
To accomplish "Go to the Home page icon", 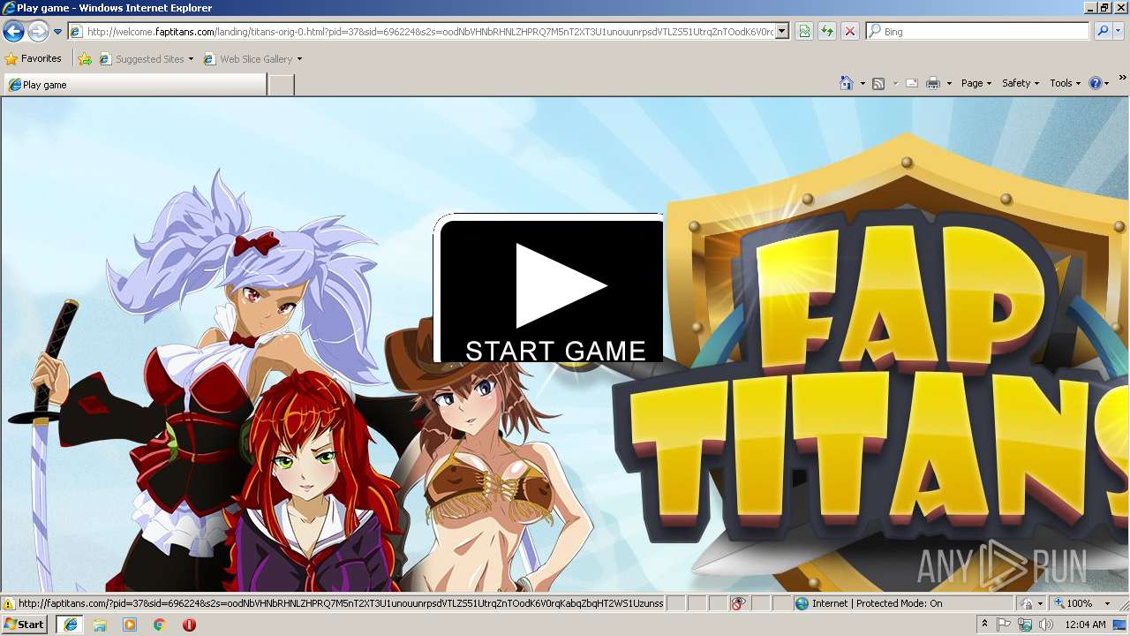I will pyautogui.click(x=847, y=83).
